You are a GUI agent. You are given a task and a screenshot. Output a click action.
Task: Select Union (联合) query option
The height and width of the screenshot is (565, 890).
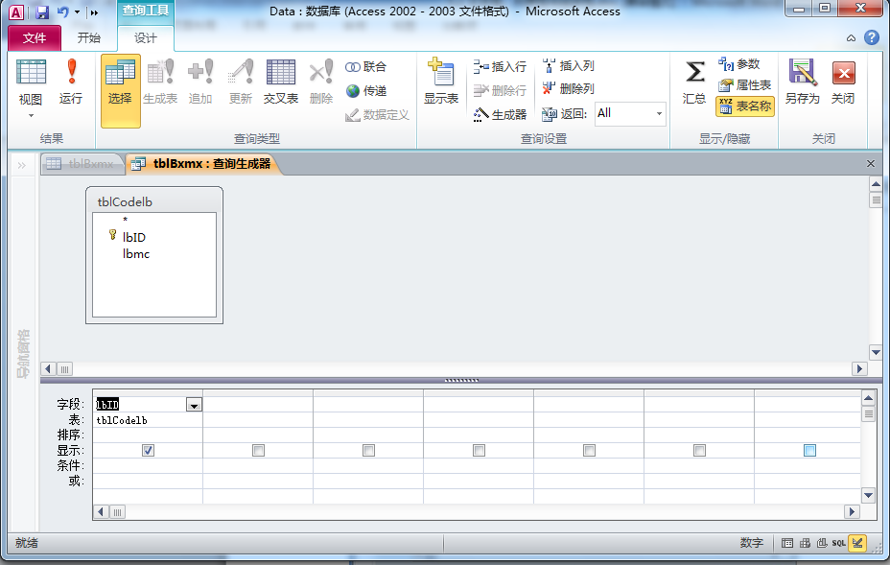366,67
